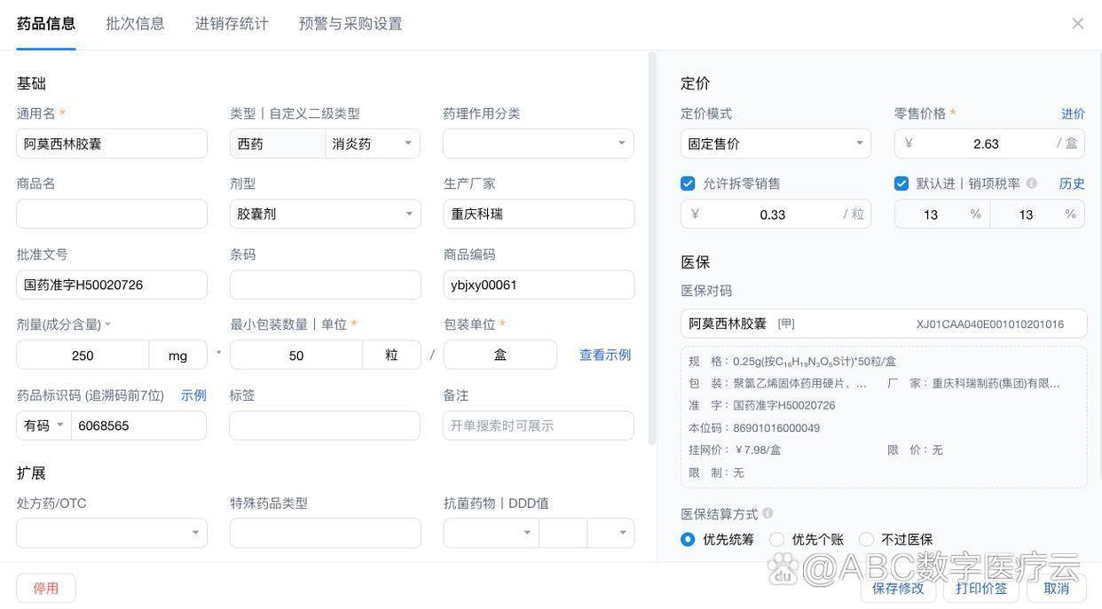Click the 条码 input field
This screenshot has width=1102, height=609.
[325, 285]
